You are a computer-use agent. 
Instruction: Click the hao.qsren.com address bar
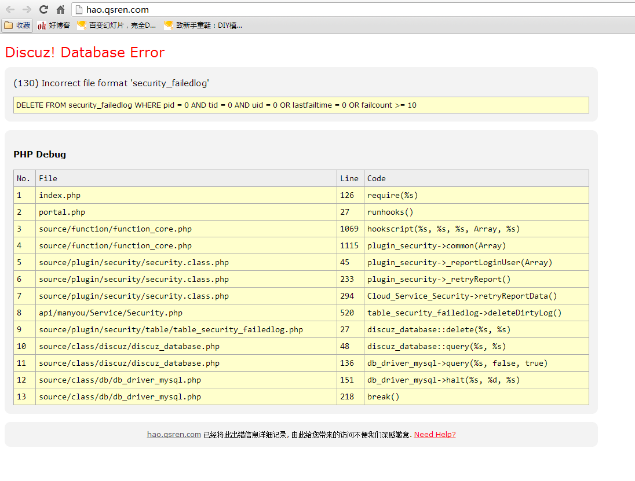(x=353, y=10)
